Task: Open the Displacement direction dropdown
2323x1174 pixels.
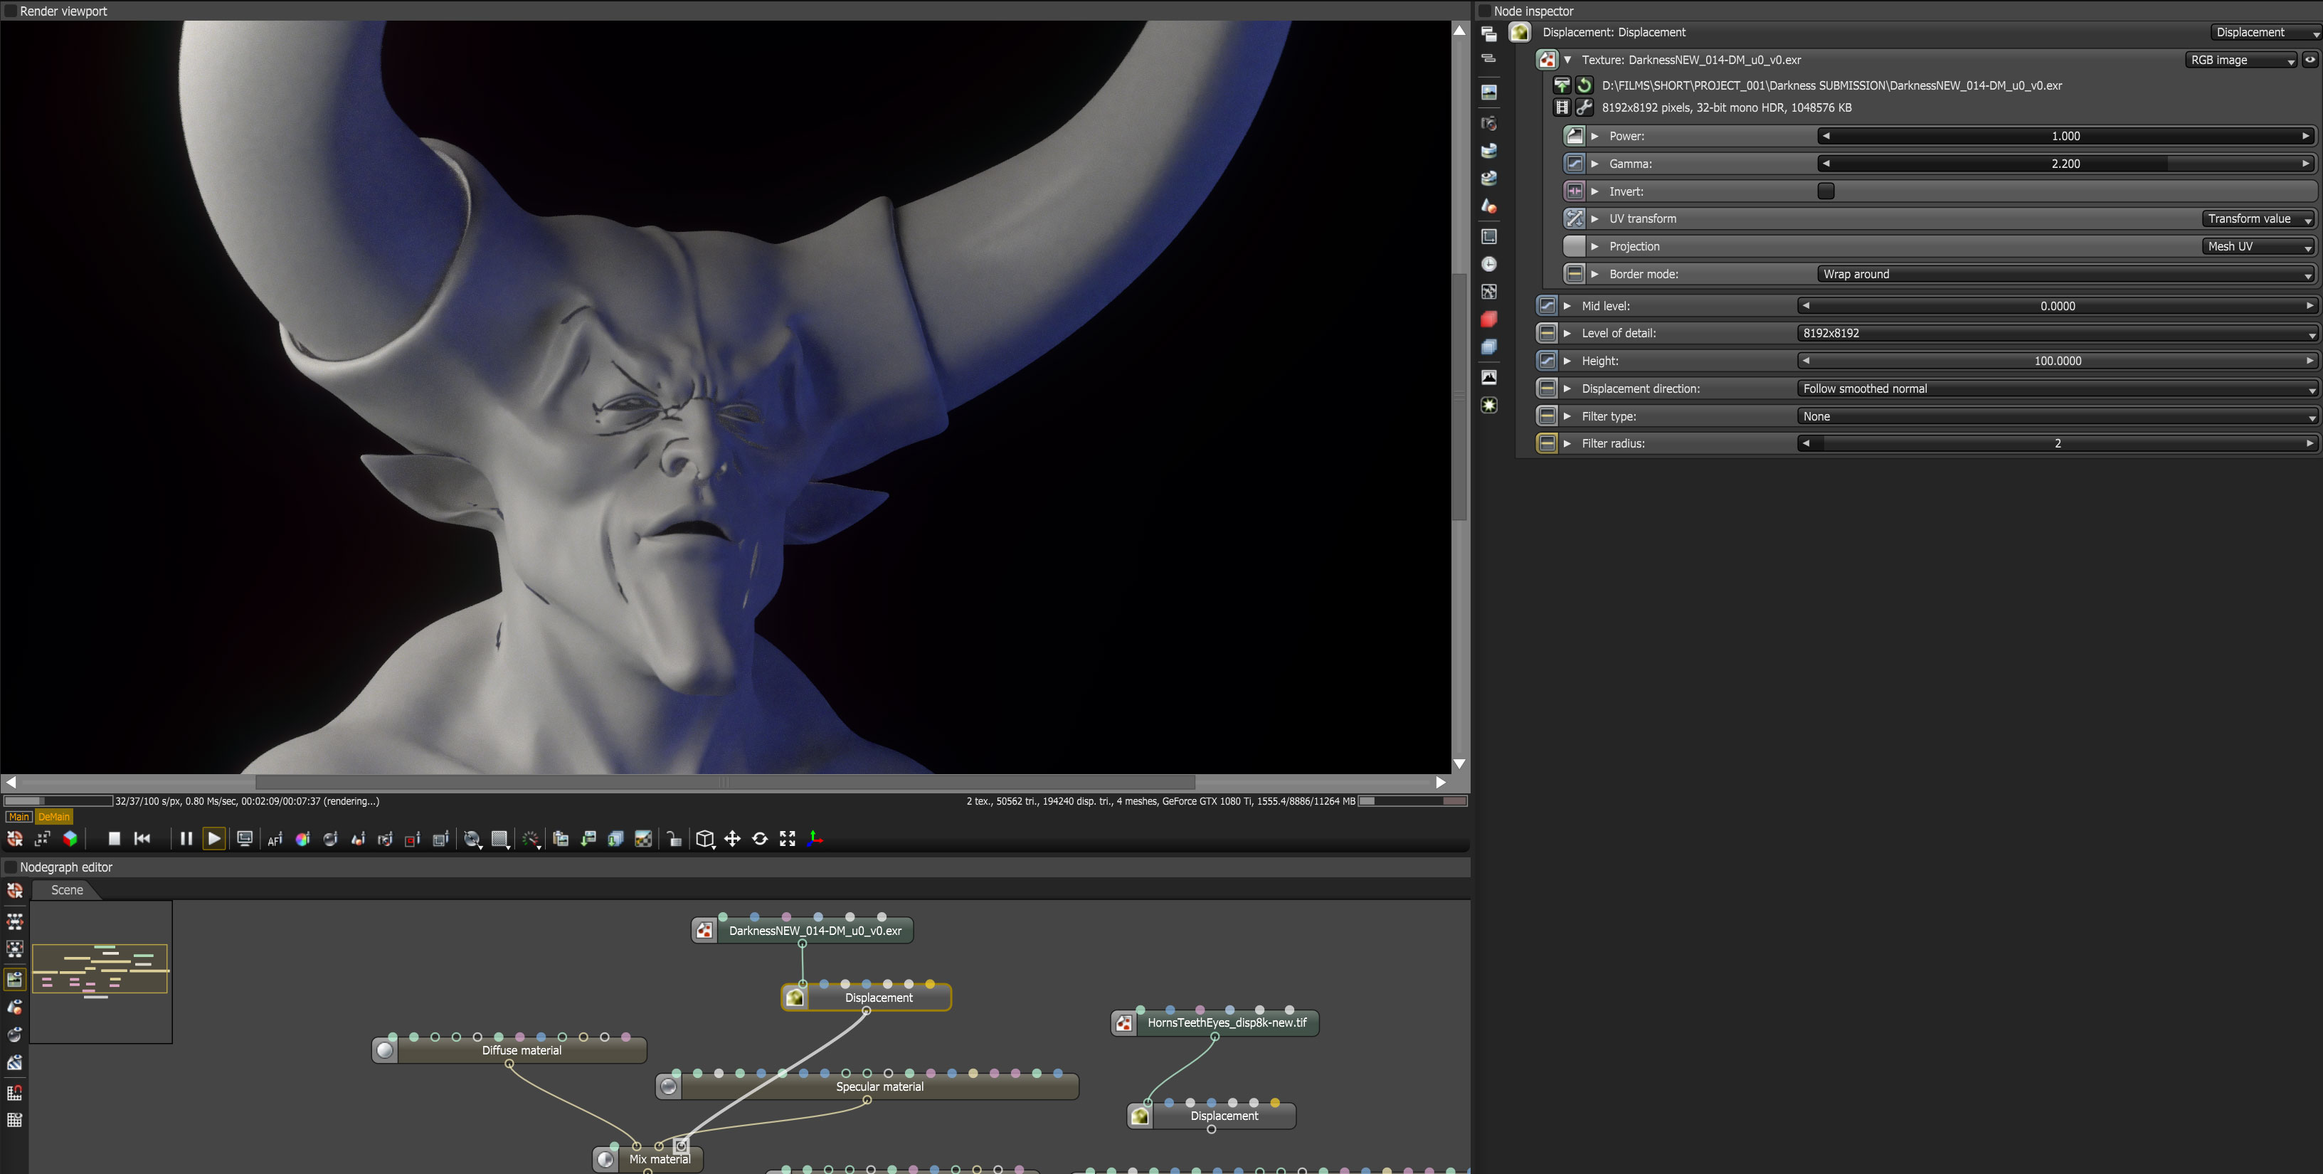Action: pos(2055,388)
